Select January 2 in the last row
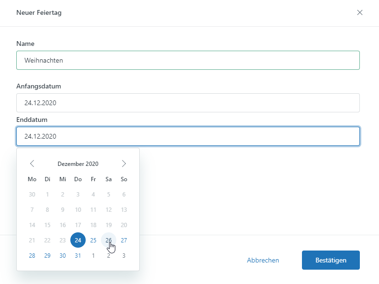This screenshot has width=379, height=284. pyautogui.click(x=109, y=255)
